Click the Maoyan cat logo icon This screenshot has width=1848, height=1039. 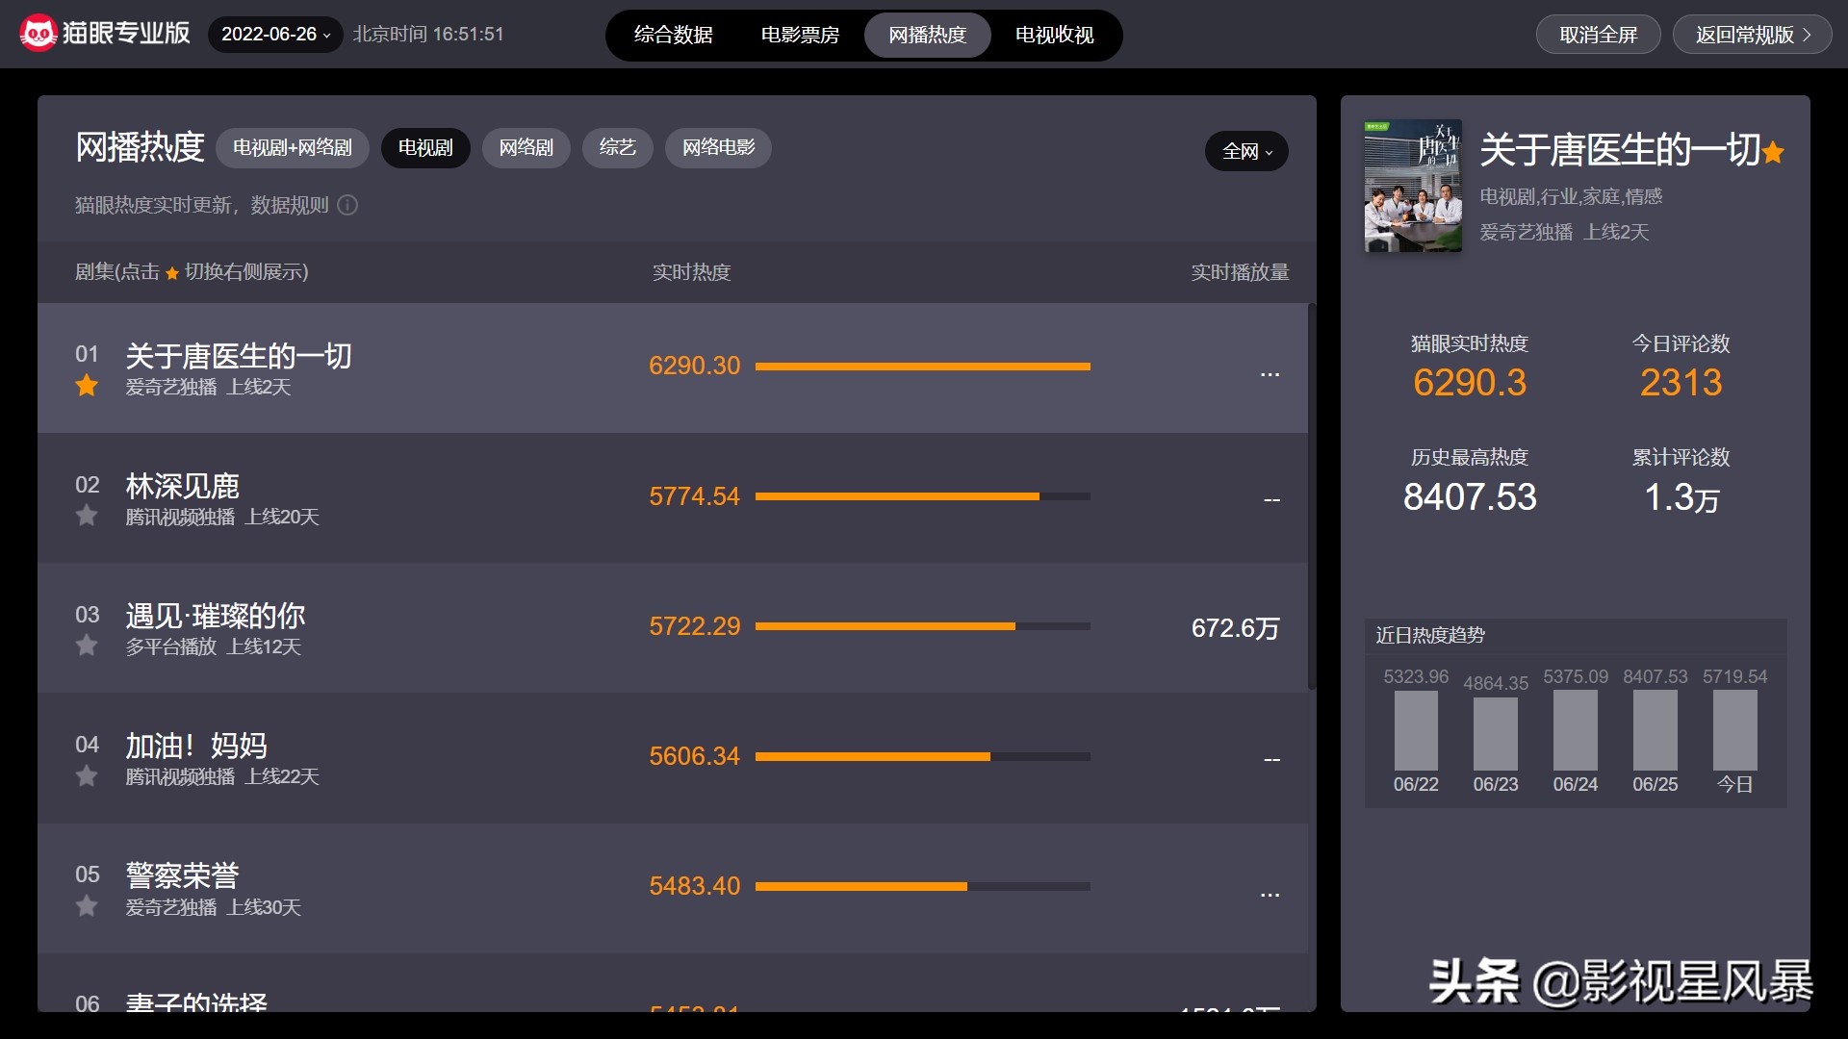click(38, 35)
